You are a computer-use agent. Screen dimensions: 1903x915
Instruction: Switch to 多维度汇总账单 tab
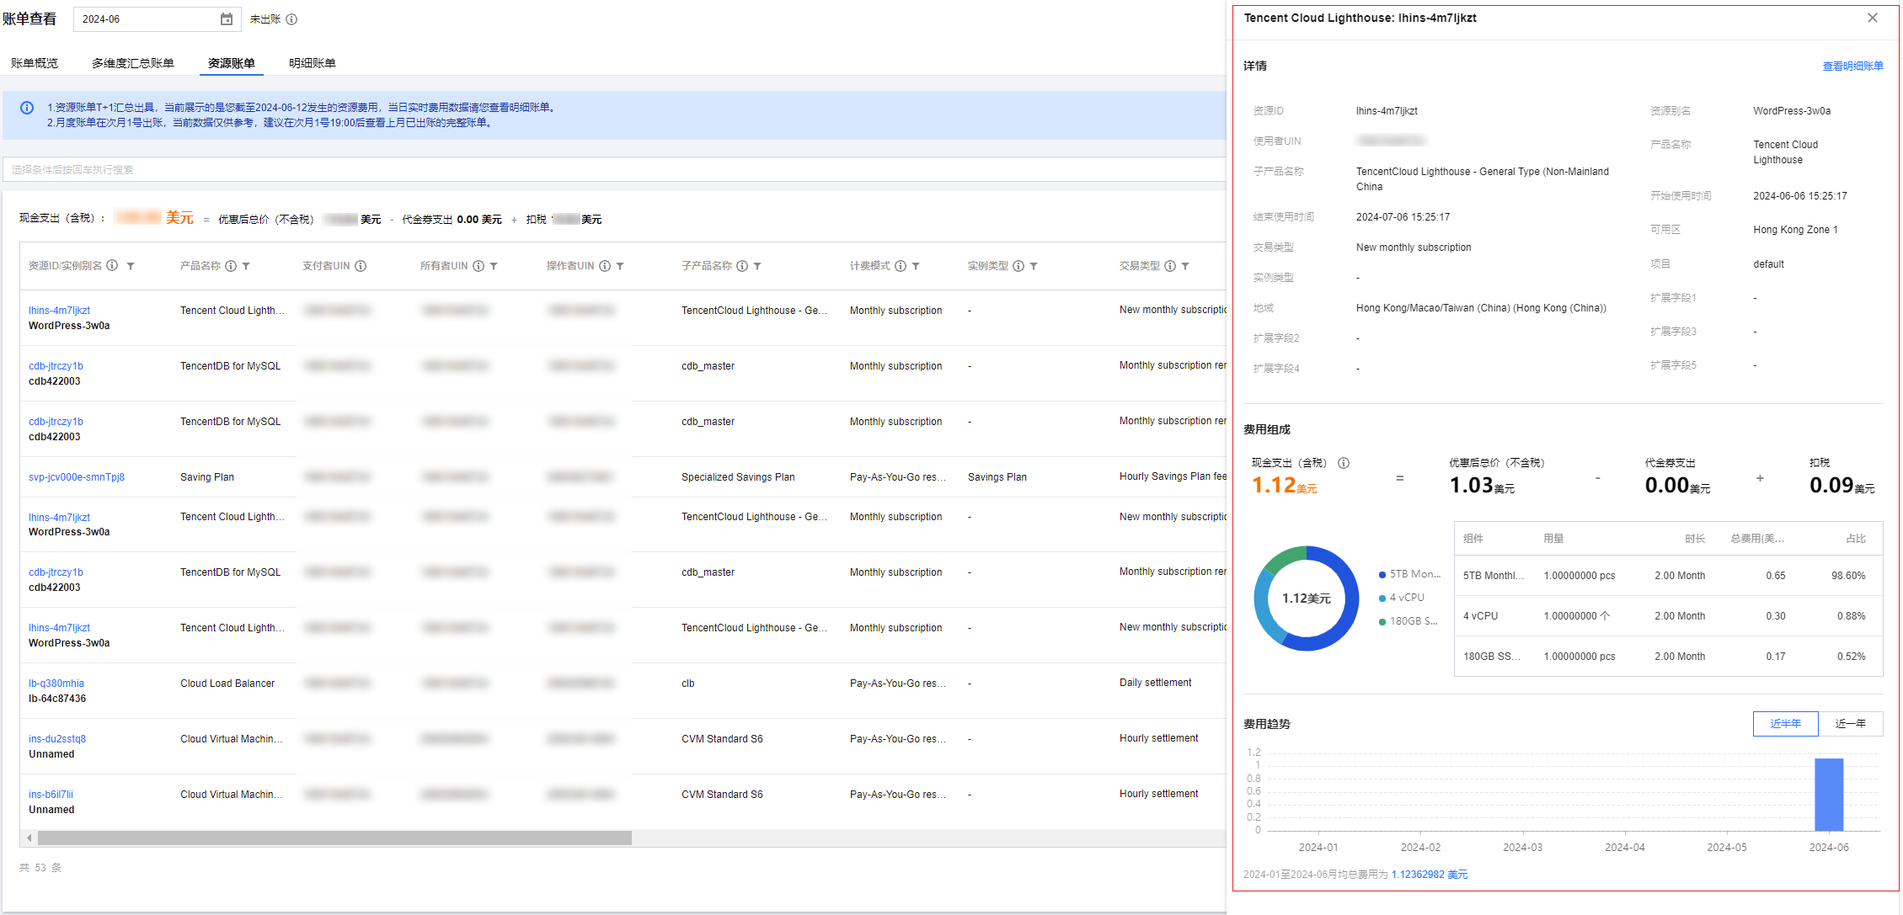click(x=133, y=63)
